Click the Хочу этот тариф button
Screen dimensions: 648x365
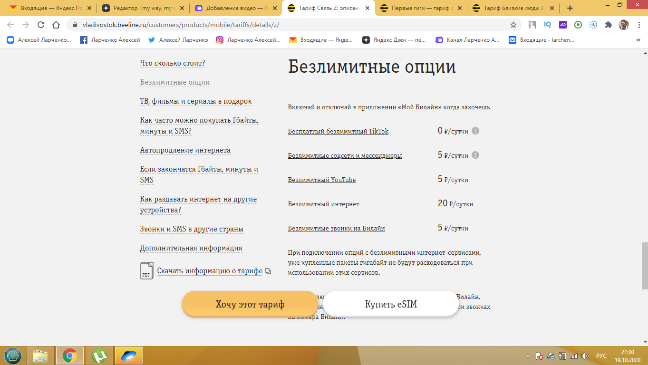click(250, 304)
